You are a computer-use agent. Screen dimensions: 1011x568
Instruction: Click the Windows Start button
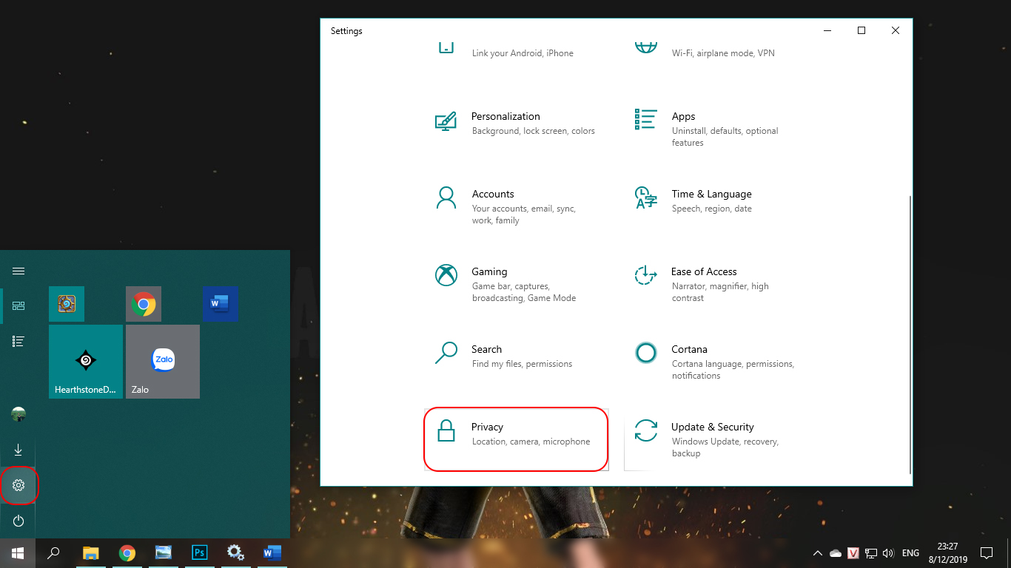point(18,552)
